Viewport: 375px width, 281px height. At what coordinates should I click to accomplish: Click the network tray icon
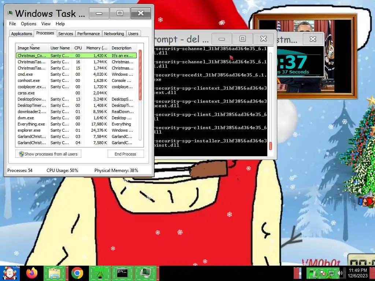click(x=331, y=273)
